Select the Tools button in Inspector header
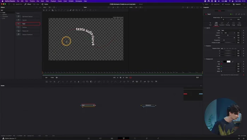 tap(219, 11)
